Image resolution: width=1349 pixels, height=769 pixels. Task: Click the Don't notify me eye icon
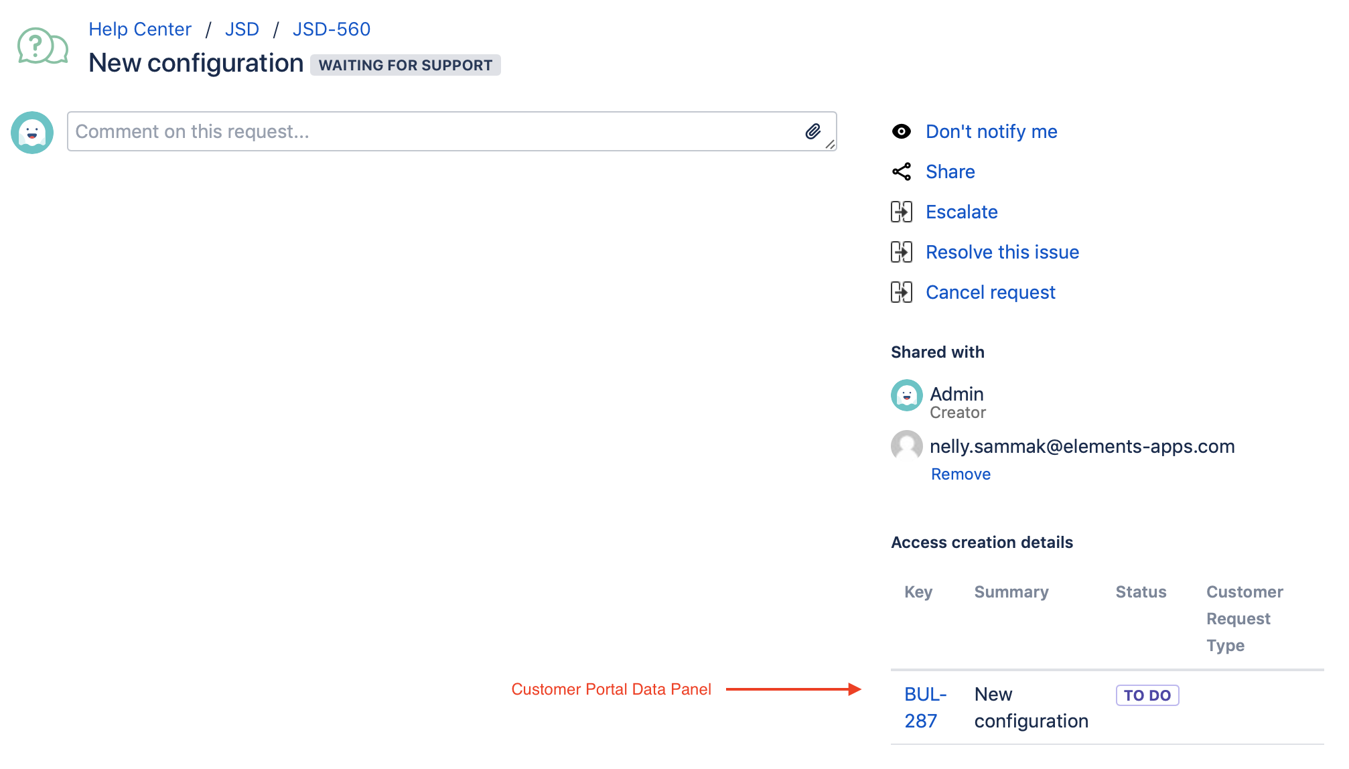coord(901,131)
